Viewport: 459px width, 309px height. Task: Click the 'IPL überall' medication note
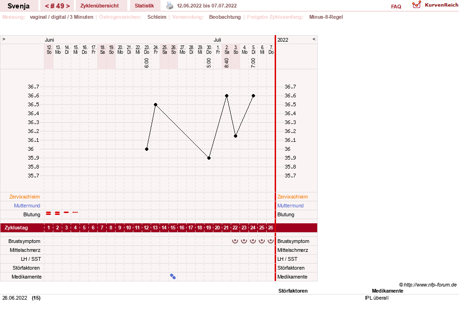pos(377,298)
